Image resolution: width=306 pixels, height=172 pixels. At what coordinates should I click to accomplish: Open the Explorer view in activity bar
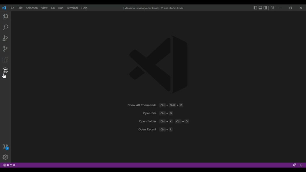(x=5, y=16)
